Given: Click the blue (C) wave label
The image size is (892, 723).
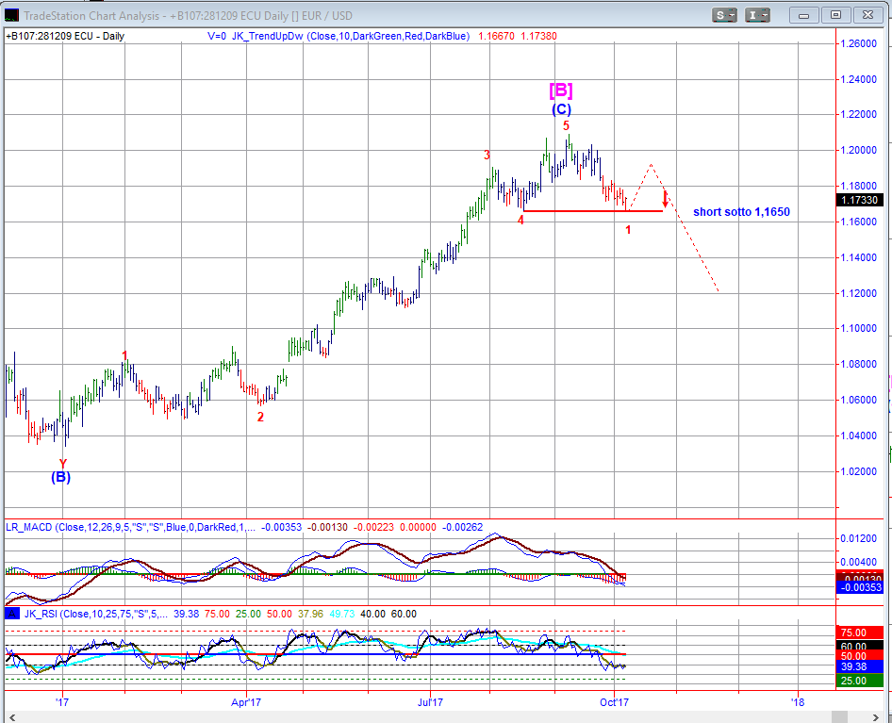Looking at the screenshot, I should (x=561, y=109).
